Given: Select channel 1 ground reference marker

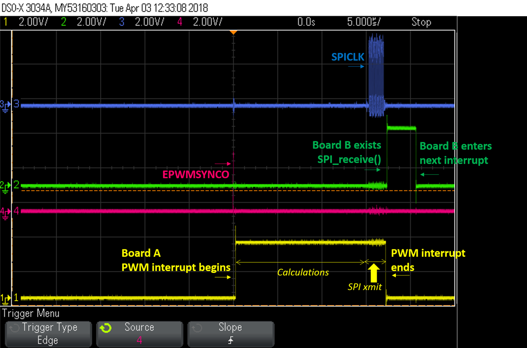Looking at the screenshot, I should [x=5, y=298].
